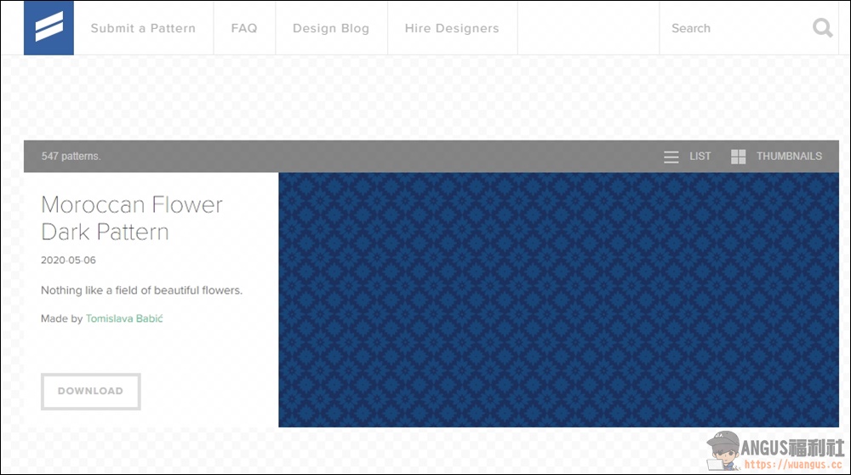The image size is (851, 475).
Task: Go to Design Blog
Action: point(331,28)
